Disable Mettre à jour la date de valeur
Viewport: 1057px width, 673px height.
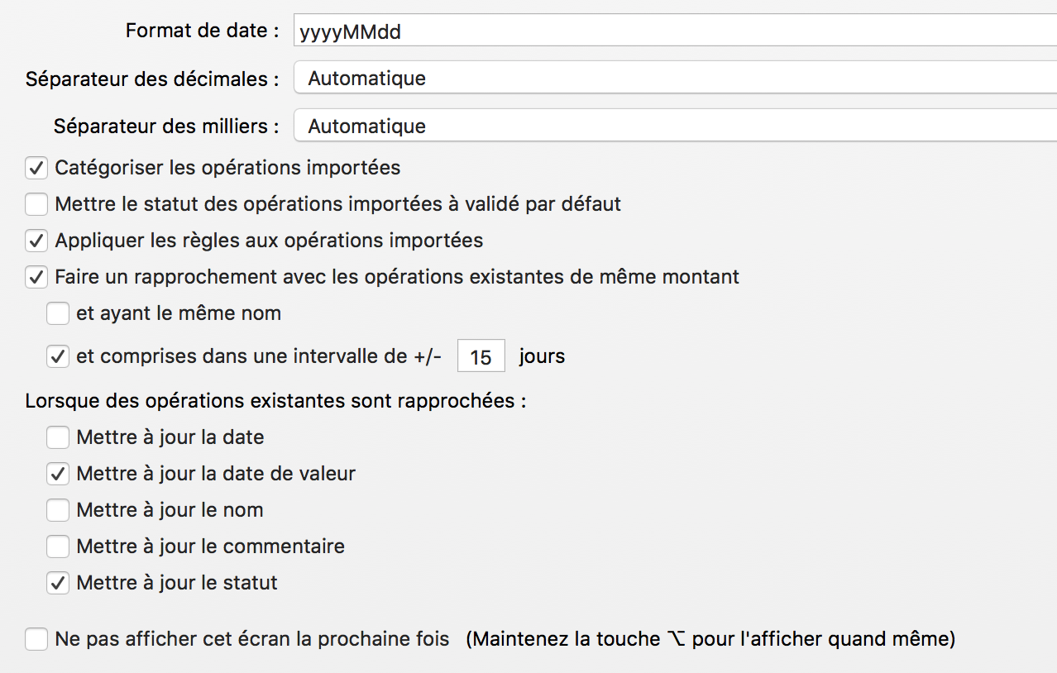[58, 474]
